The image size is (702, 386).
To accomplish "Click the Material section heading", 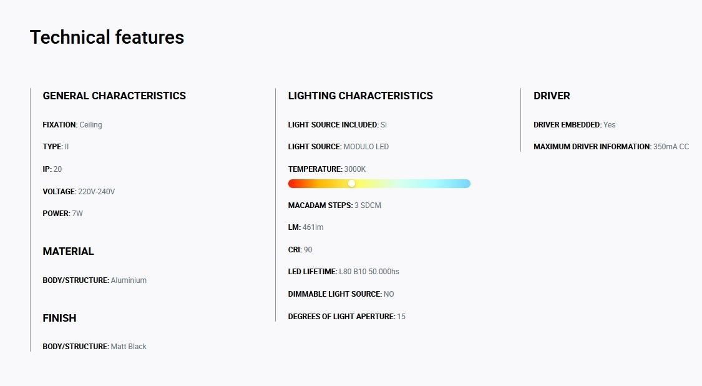I will click(68, 251).
